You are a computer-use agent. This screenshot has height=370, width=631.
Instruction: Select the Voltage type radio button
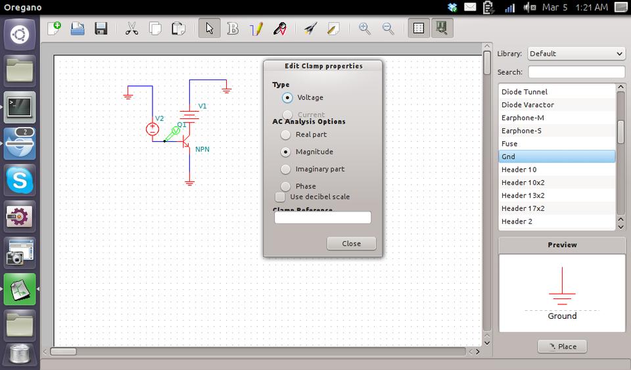(287, 97)
